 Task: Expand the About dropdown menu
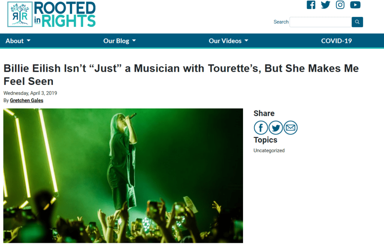pos(18,41)
